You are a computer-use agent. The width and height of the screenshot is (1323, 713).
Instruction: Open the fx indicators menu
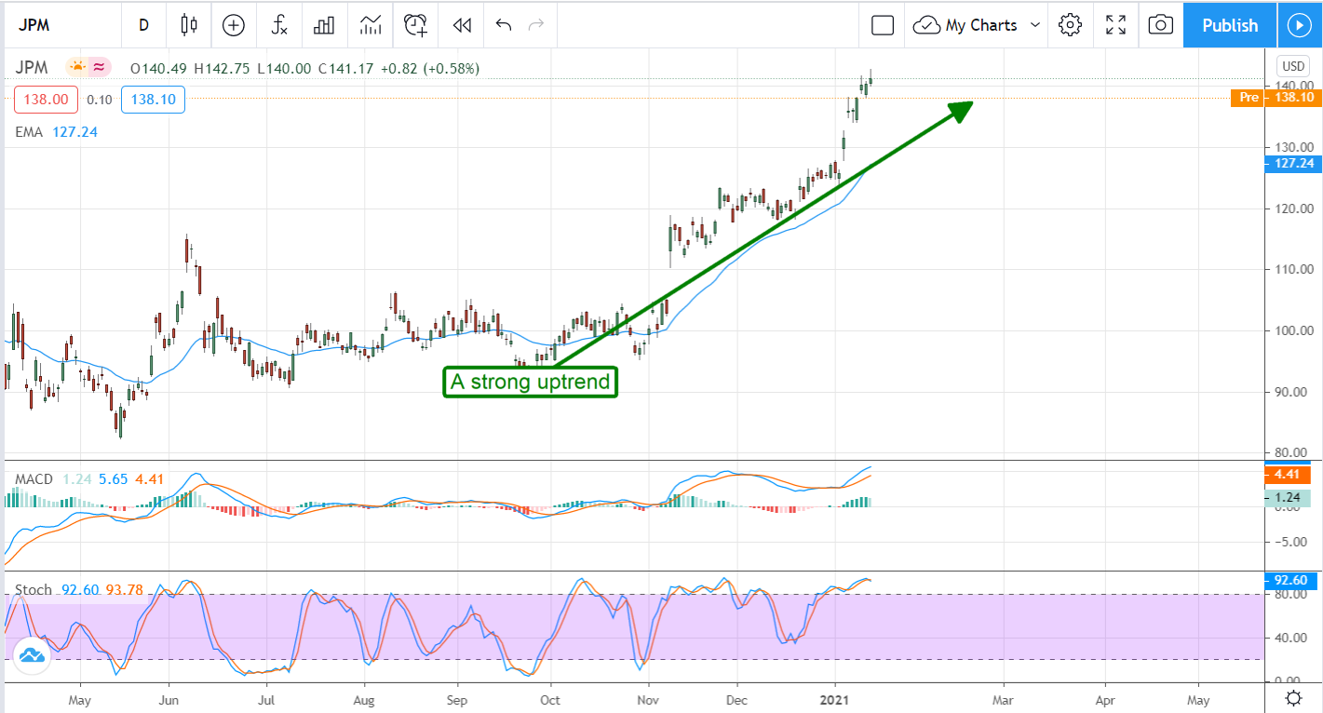[279, 25]
